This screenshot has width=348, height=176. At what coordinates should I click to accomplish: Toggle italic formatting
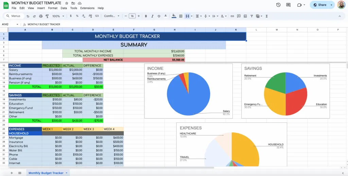pyautogui.click(x=152, y=16)
